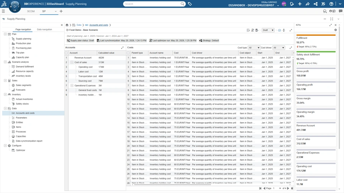Go to home via breadcrumb house icon
The width and height of the screenshot is (344, 193).
[x=67, y=25]
